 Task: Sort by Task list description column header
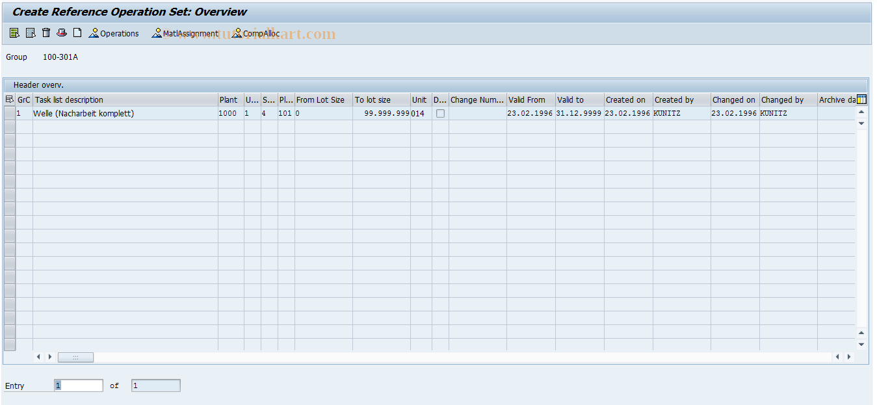(125, 99)
